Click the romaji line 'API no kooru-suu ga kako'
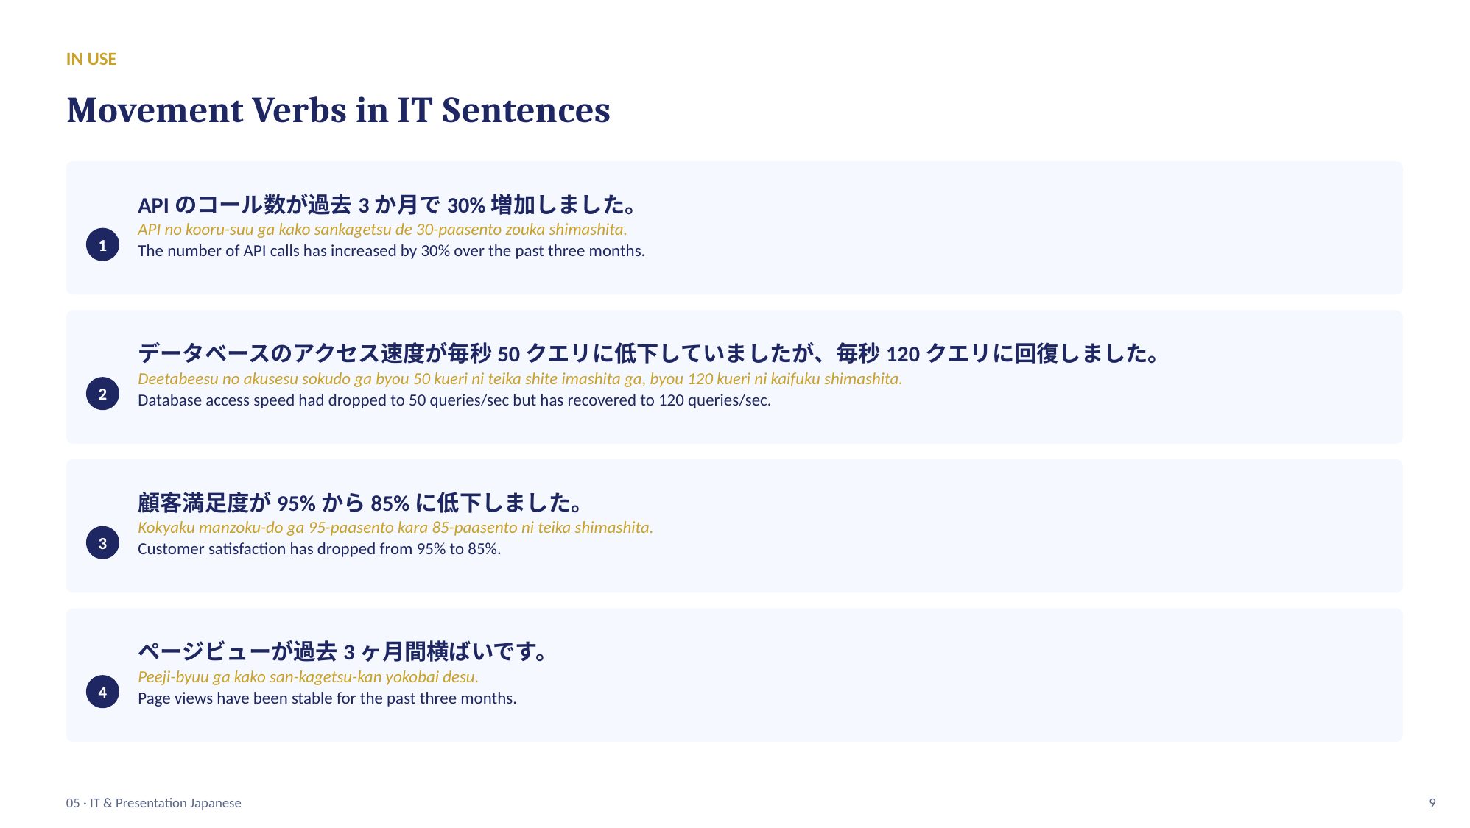 382,230
